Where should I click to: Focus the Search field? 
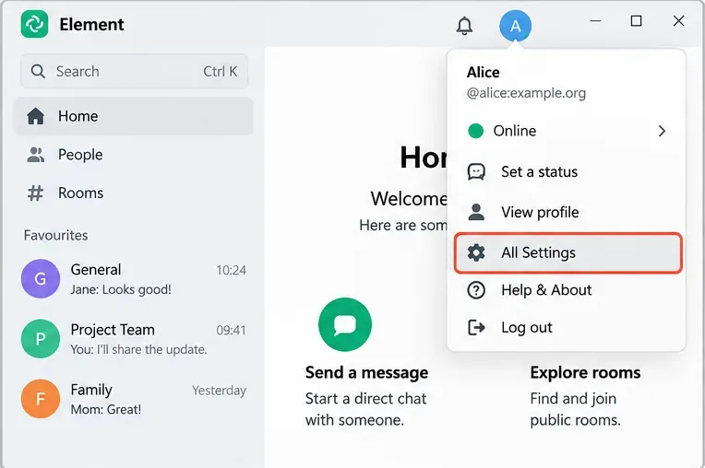click(134, 71)
